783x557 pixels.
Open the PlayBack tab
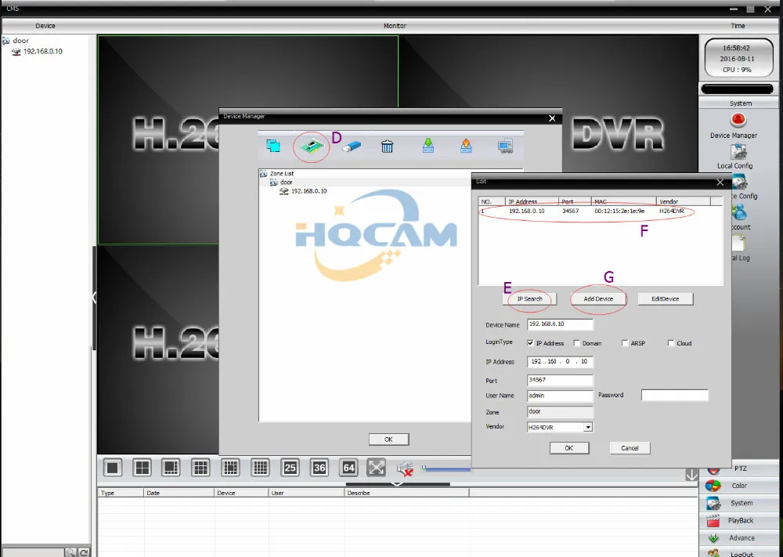pos(740,520)
